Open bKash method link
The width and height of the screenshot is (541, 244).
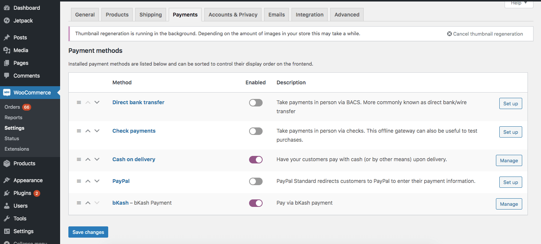pyautogui.click(x=120, y=203)
